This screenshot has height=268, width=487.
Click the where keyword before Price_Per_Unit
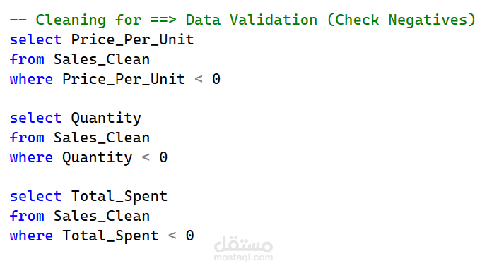click(31, 79)
